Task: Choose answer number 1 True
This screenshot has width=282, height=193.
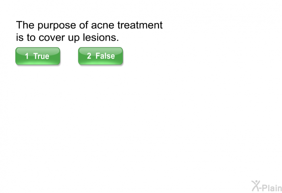Action: point(37,56)
